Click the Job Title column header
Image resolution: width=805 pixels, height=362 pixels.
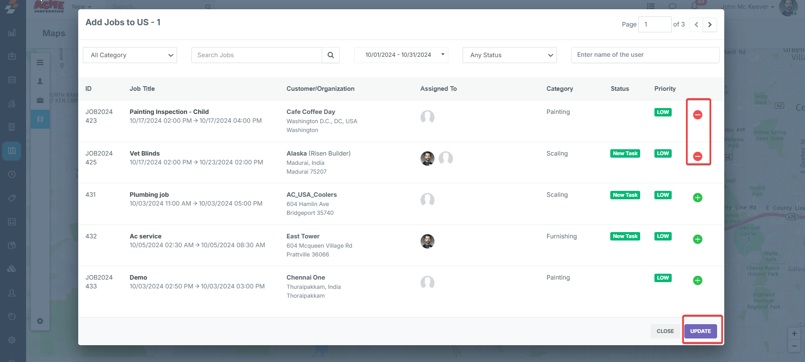click(142, 89)
